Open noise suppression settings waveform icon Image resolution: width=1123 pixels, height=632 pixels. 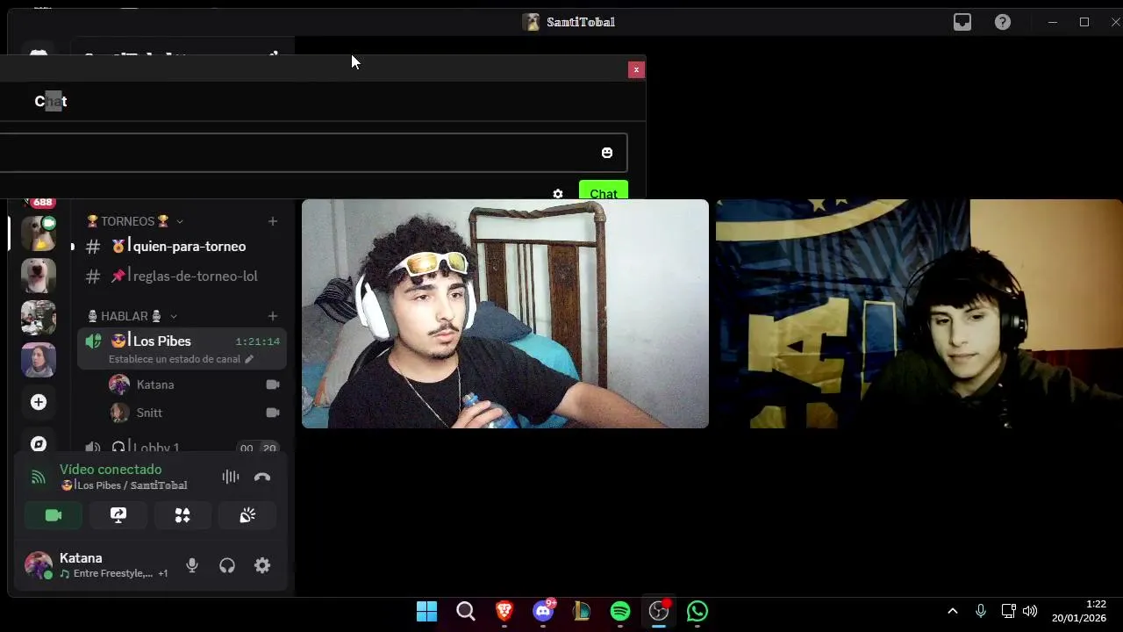click(231, 477)
